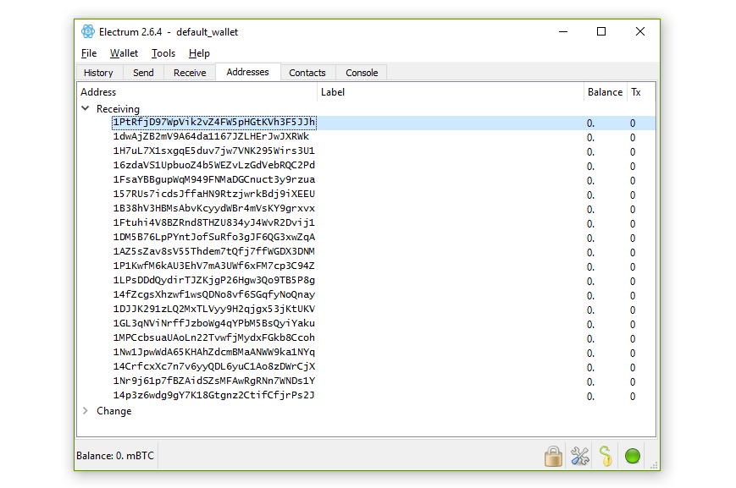Click the Receiving group label
This screenshot has width=736, height=488.
[118, 109]
